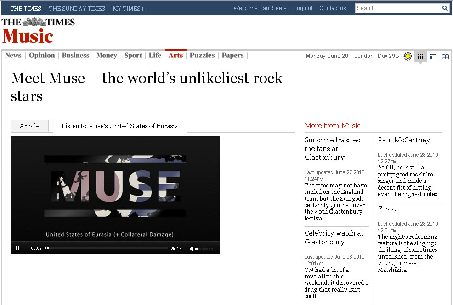Click the Music section heading

point(28,36)
